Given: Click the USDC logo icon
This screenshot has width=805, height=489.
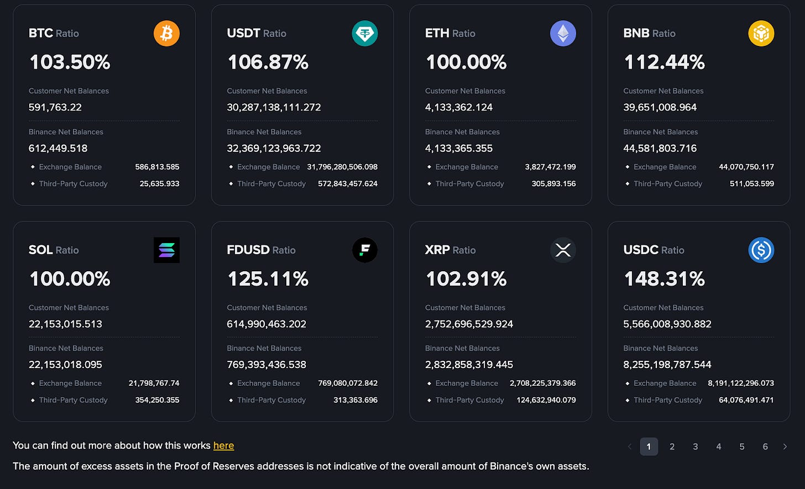Looking at the screenshot, I should (761, 250).
